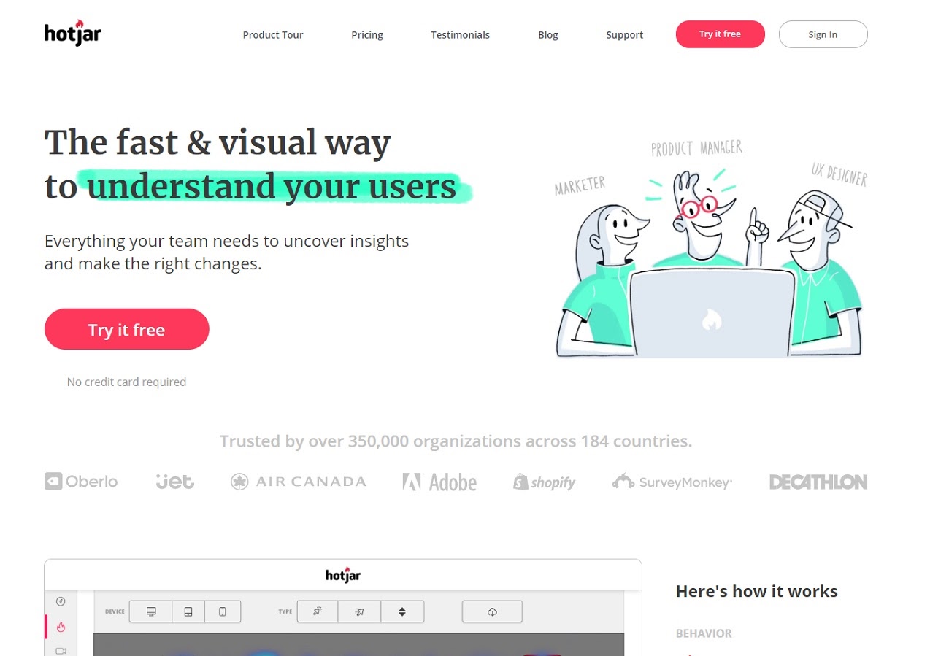Open Recordings via the camera icon
The width and height of the screenshot is (949, 656).
61,652
